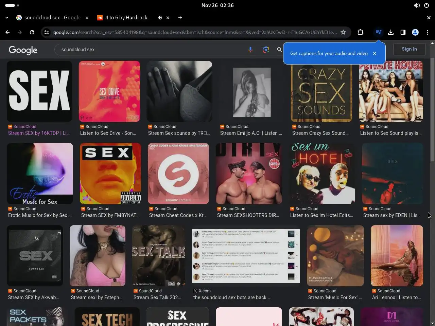Viewport: 435px width, 326px height.
Task: Open the Chrome profile avatar icon
Action: [415, 32]
